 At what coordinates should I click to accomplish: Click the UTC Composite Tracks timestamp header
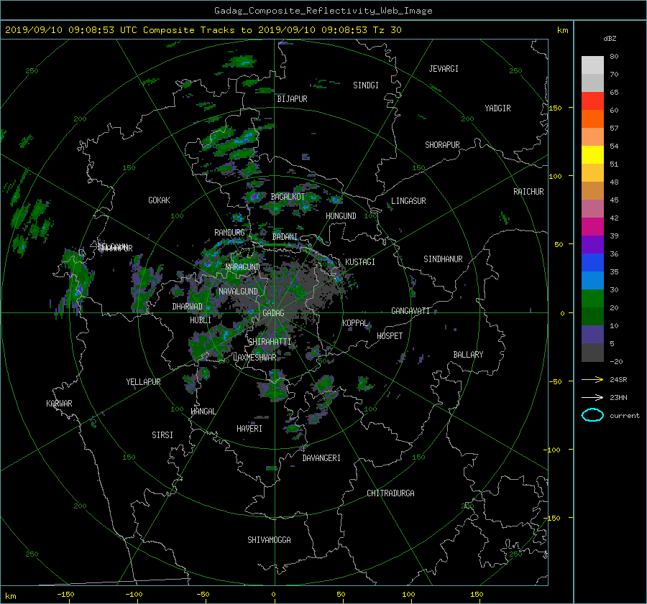point(203,30)
